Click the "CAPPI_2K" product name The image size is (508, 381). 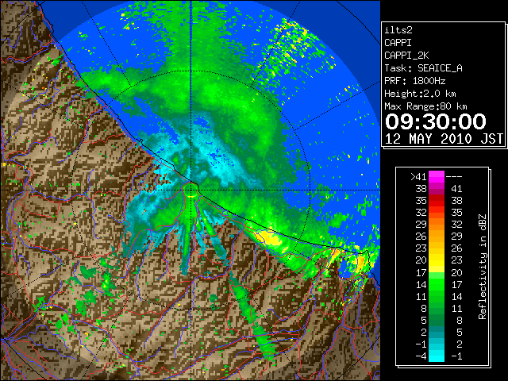click(406, 56)
